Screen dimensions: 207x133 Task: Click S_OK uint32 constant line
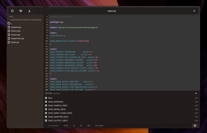tap(58, 36)
